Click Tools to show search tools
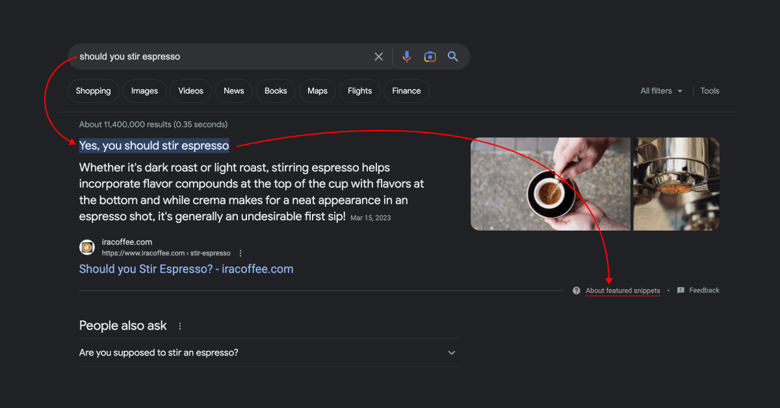 point(709,90)
